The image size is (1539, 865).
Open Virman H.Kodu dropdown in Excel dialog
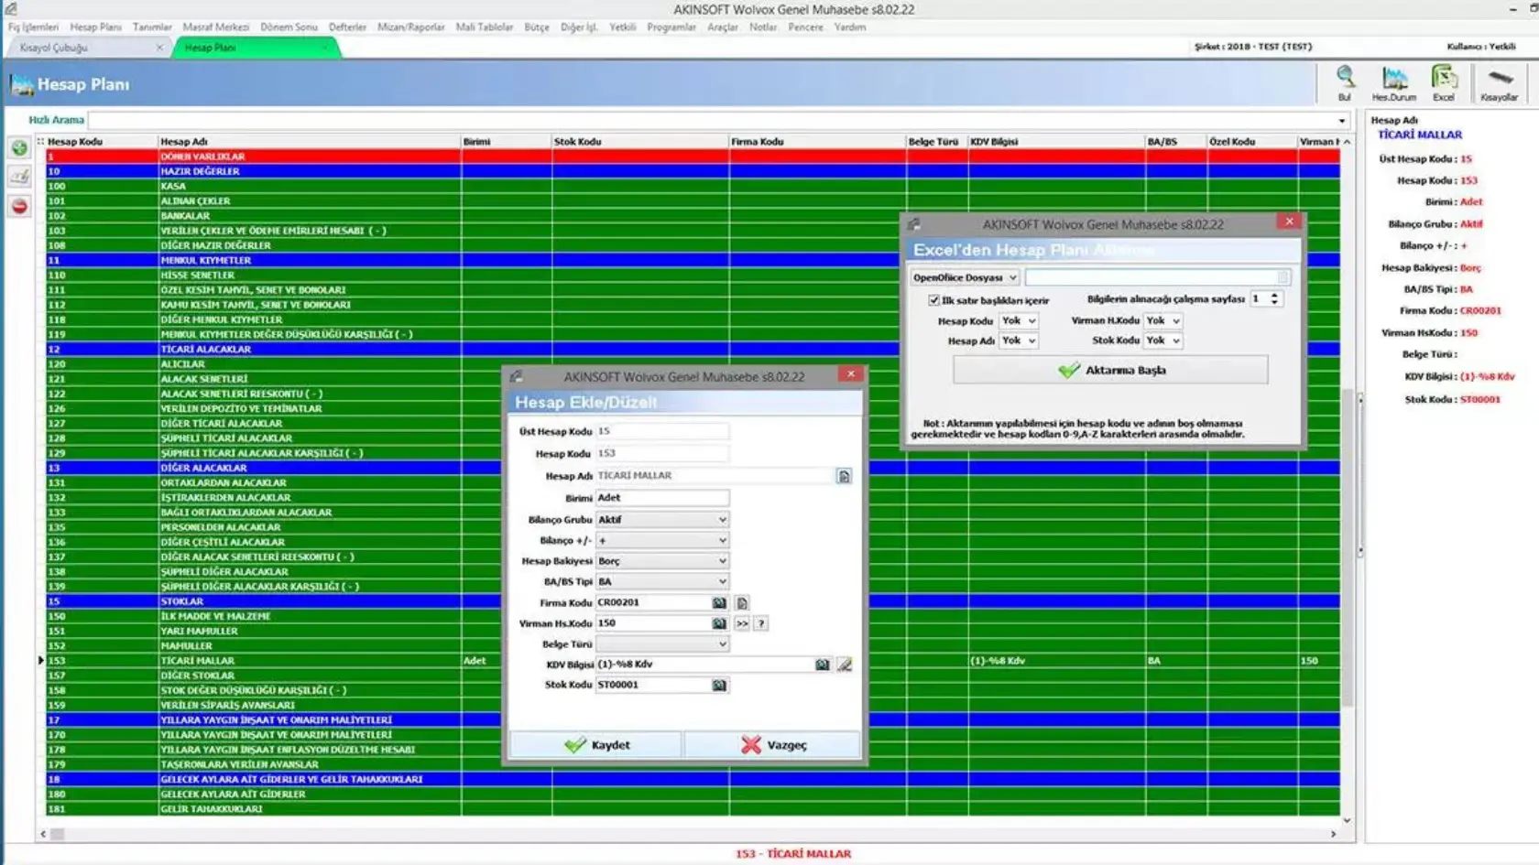pos(1163,321)
